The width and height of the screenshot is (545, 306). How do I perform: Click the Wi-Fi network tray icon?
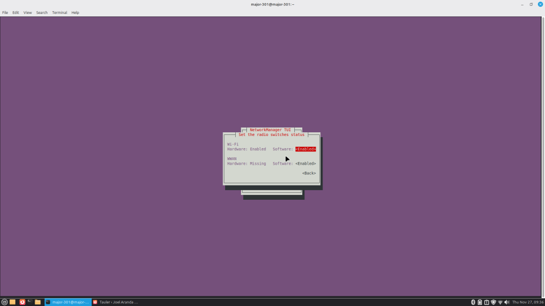pyautogui.click(x=500, y=302)
